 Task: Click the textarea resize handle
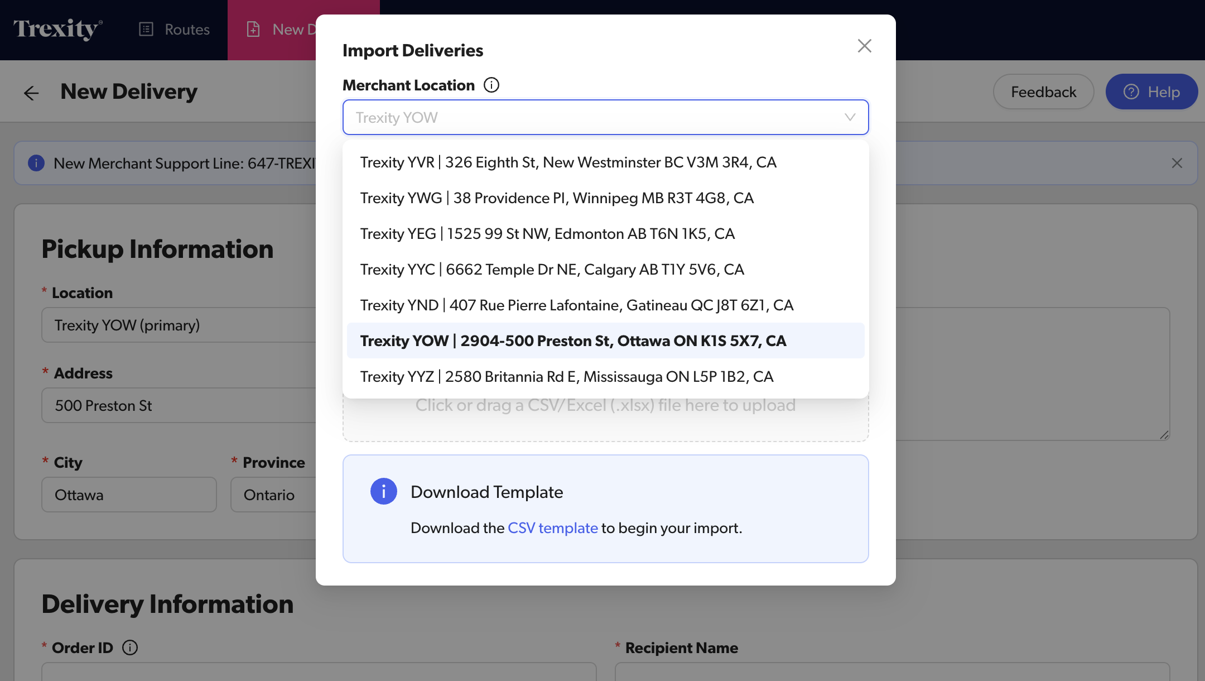point(1164,435)
